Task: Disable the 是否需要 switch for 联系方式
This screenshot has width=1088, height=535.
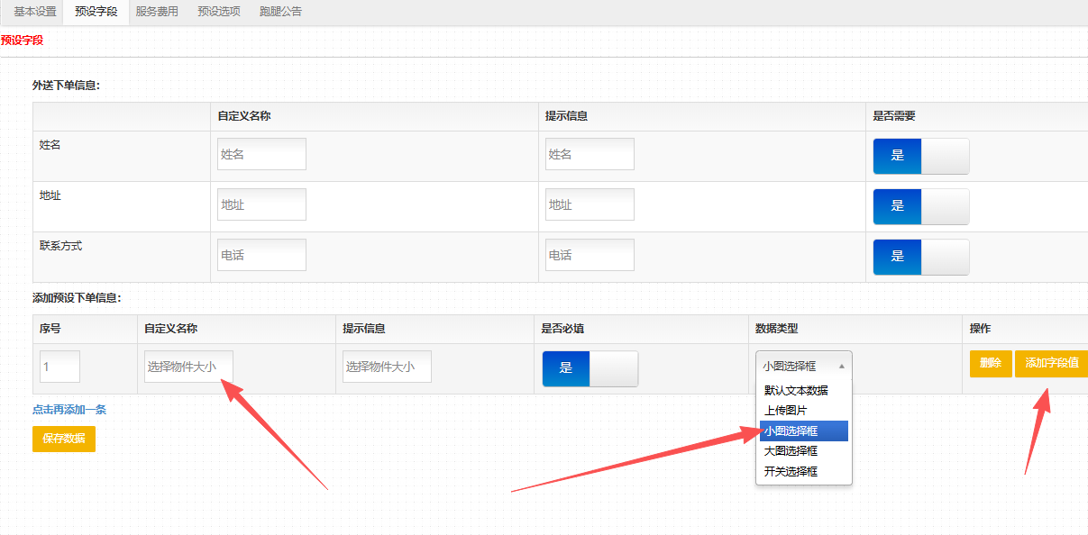Action: pyautogui.click(x=920, y=257)
